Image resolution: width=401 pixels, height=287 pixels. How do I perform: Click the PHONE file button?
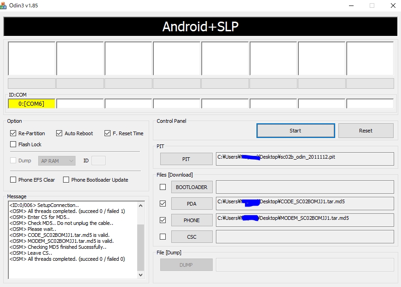(x=192, y=220)
